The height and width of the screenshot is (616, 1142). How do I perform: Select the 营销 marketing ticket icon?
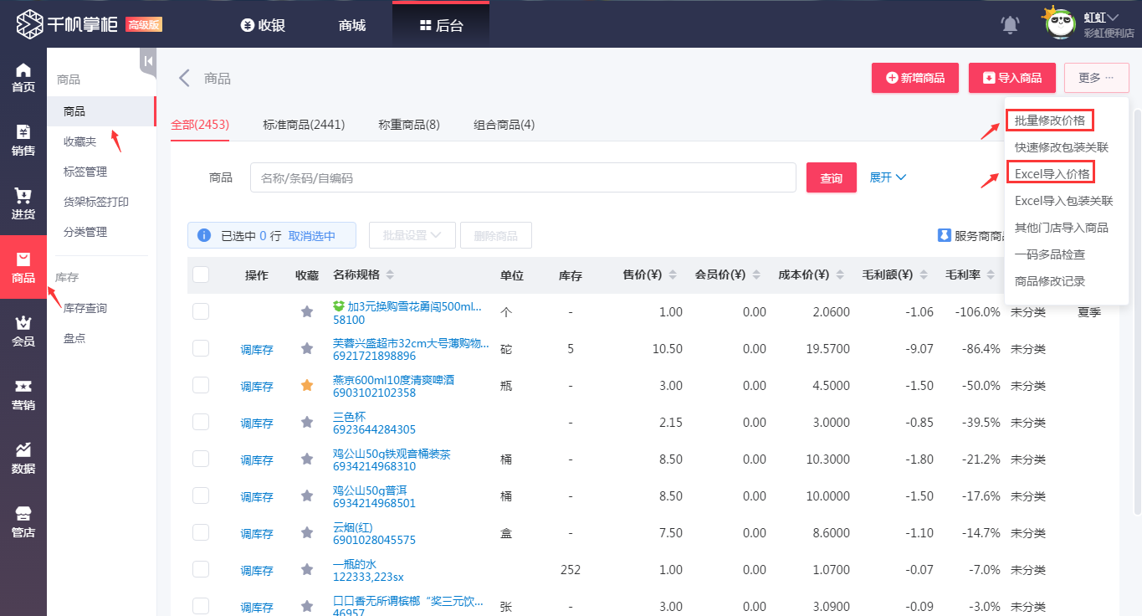(23, 395)
